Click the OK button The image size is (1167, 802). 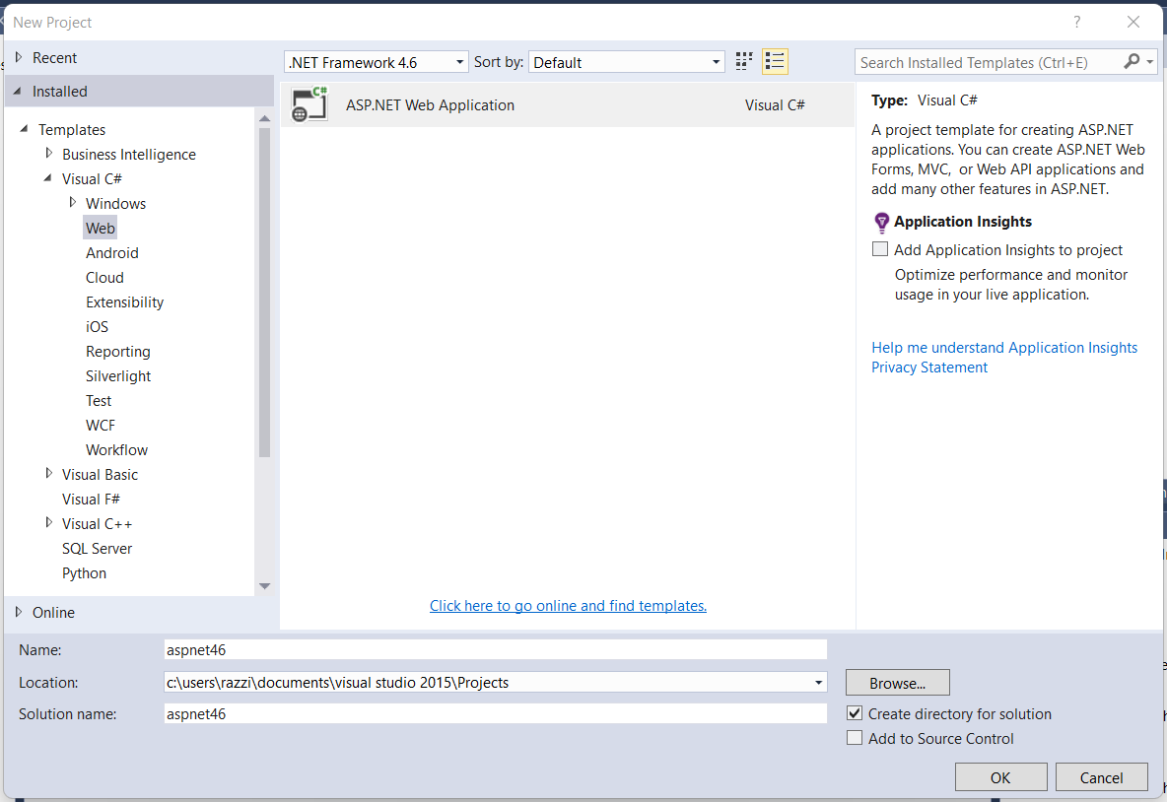1000,777
